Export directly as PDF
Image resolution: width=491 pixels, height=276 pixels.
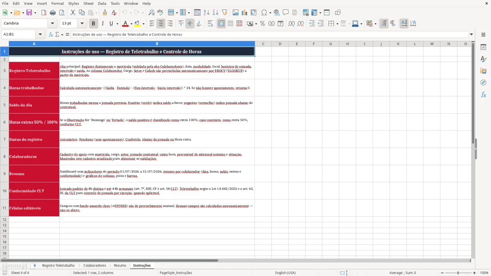click(44, 13)
